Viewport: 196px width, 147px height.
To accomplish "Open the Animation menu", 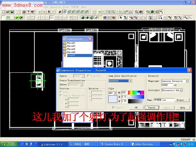I will click(x=56, y=7).
